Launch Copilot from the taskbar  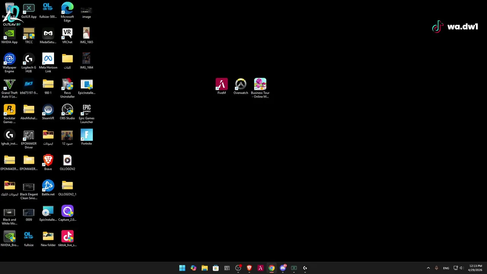(193, 268)
